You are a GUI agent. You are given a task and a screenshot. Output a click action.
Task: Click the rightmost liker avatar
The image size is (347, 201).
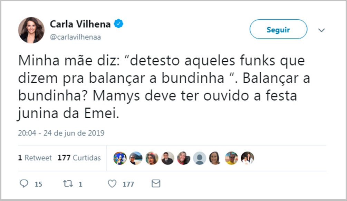[x=248, y=158]
